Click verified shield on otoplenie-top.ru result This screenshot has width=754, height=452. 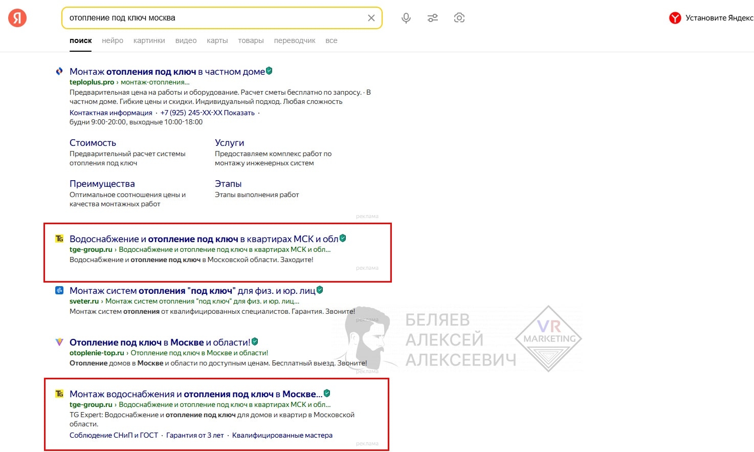(x=255, y=342)
